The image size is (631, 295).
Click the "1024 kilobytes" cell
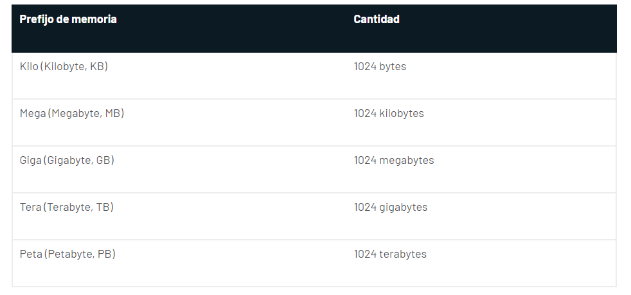(x=389, y=113)
